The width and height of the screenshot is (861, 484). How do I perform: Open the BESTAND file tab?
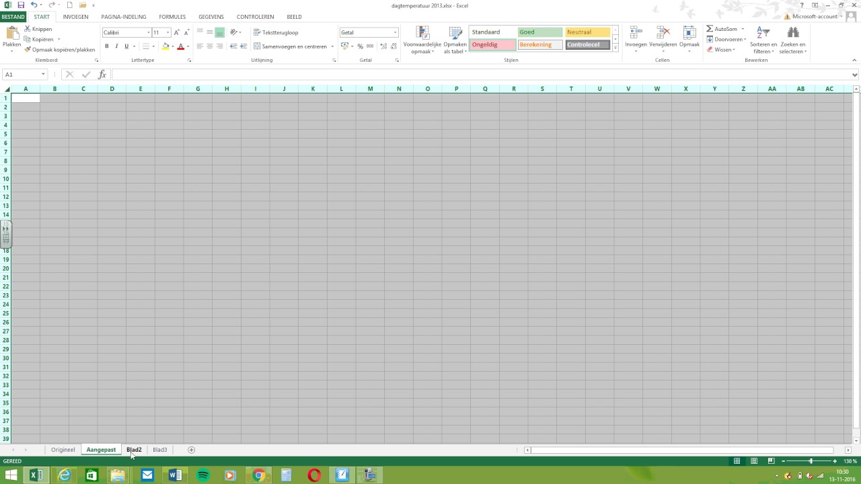click(13, 17)
